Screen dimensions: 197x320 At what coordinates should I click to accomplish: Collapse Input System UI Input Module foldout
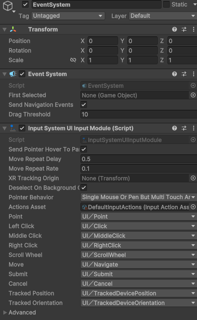[x=4, y=128]
